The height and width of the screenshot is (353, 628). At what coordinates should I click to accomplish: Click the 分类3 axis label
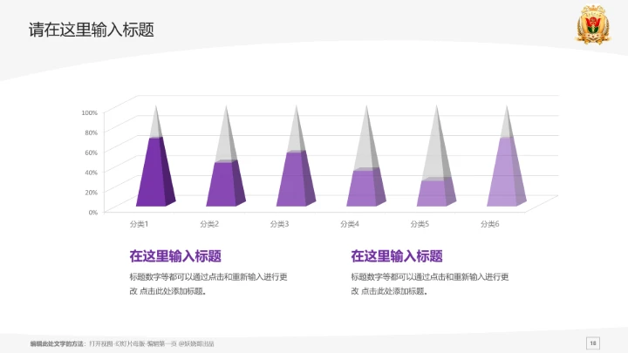[x=280, y=224]
